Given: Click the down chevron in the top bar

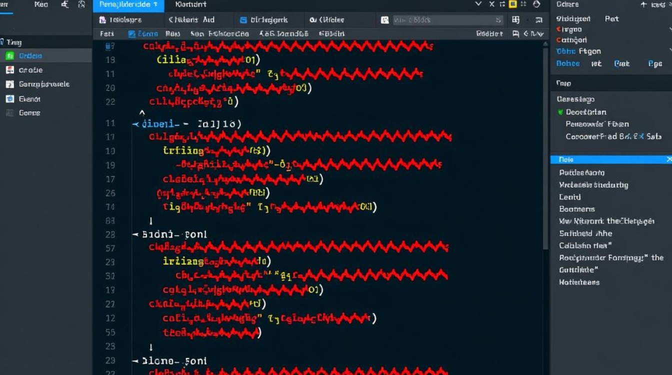Looking at the screenshot, I should click(478, 4).
